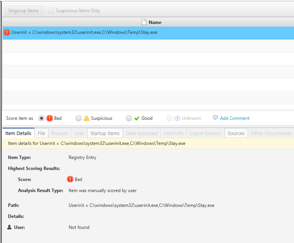
Task: Click the Add Comment link
Action: click(235, 118)
